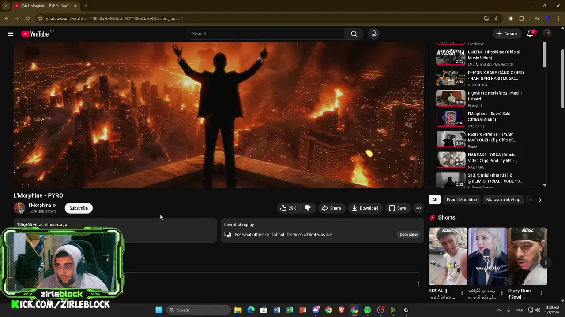Dislike the video with thumbs down
This screenshot has height=317, width=565.
pyautogui.click(x=308, y=208)
